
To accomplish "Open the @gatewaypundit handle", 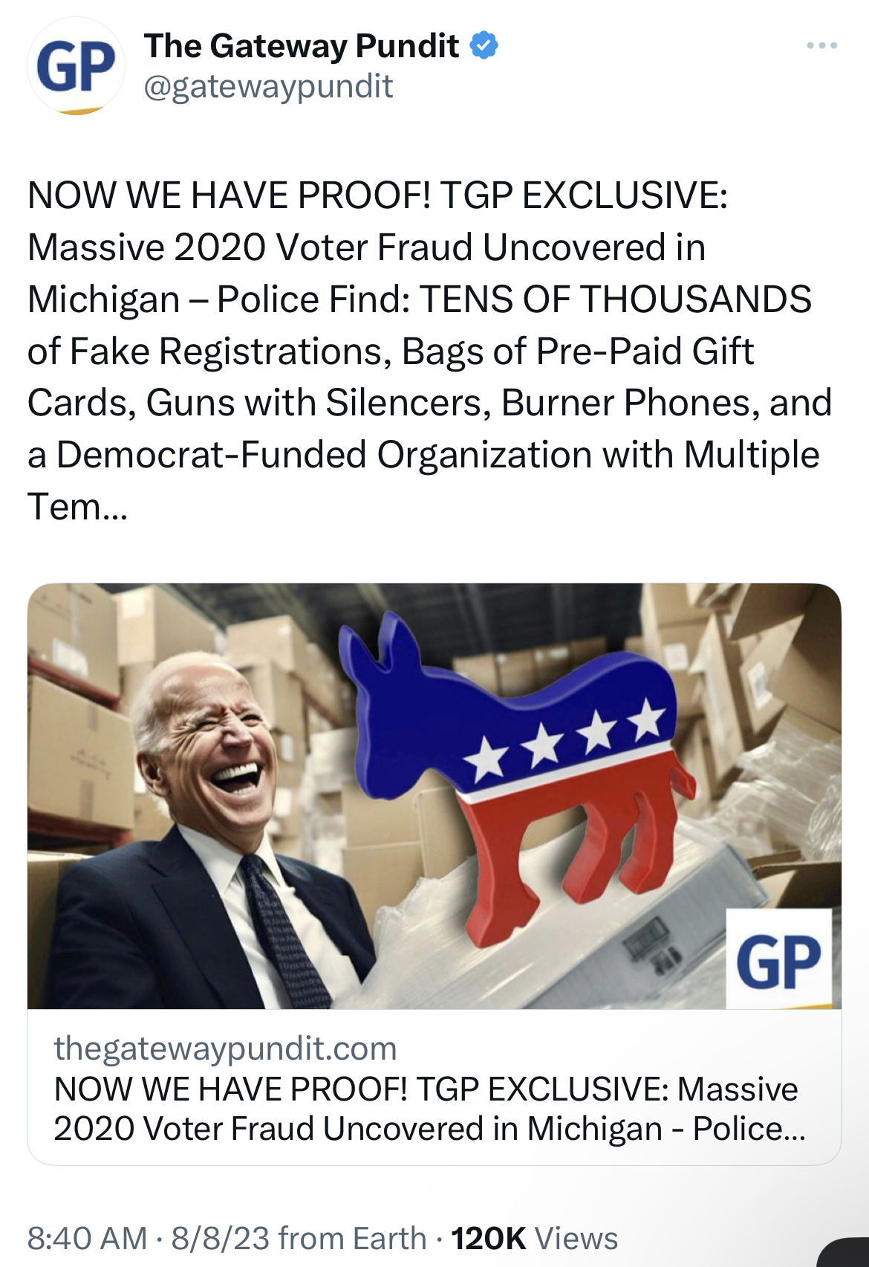I will [x=268, y=87].
